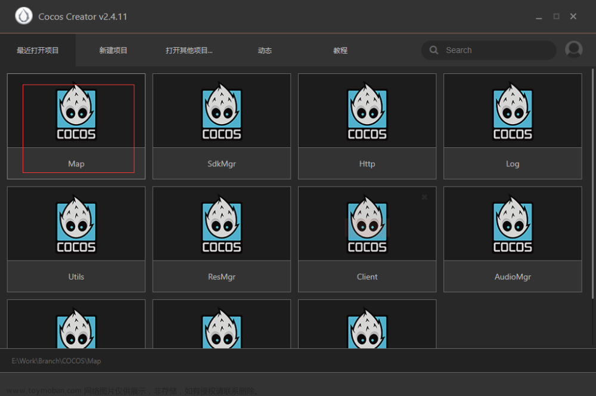Click the magnifier search icon
596x396 pixels.
click(434, 50)
